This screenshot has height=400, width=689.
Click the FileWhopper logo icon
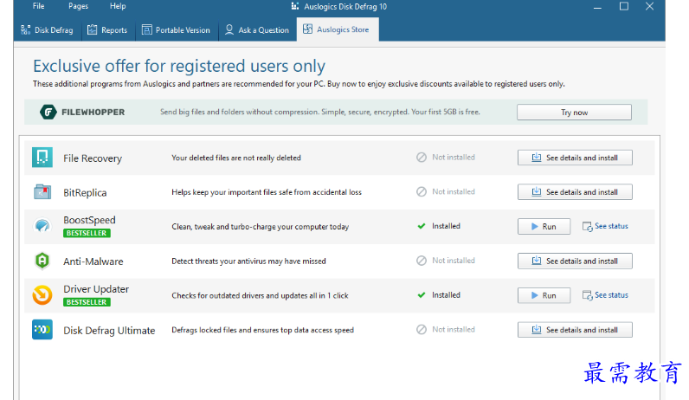pyautogui.click(x=48, y=112)
